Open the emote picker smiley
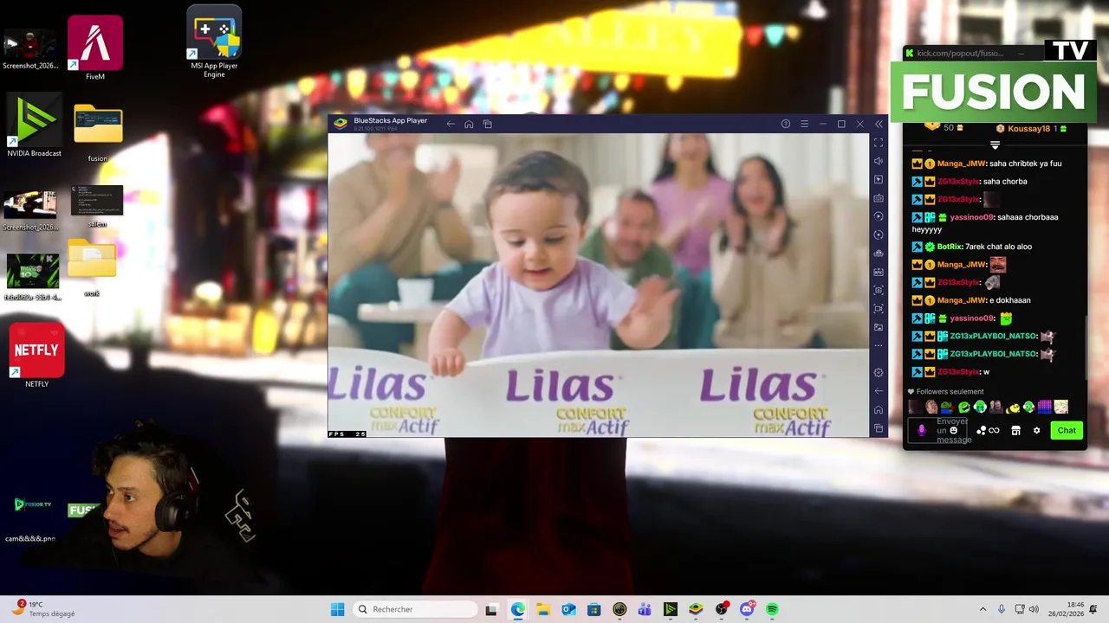Screen dimensions: 1109x623 pos(954,430)
